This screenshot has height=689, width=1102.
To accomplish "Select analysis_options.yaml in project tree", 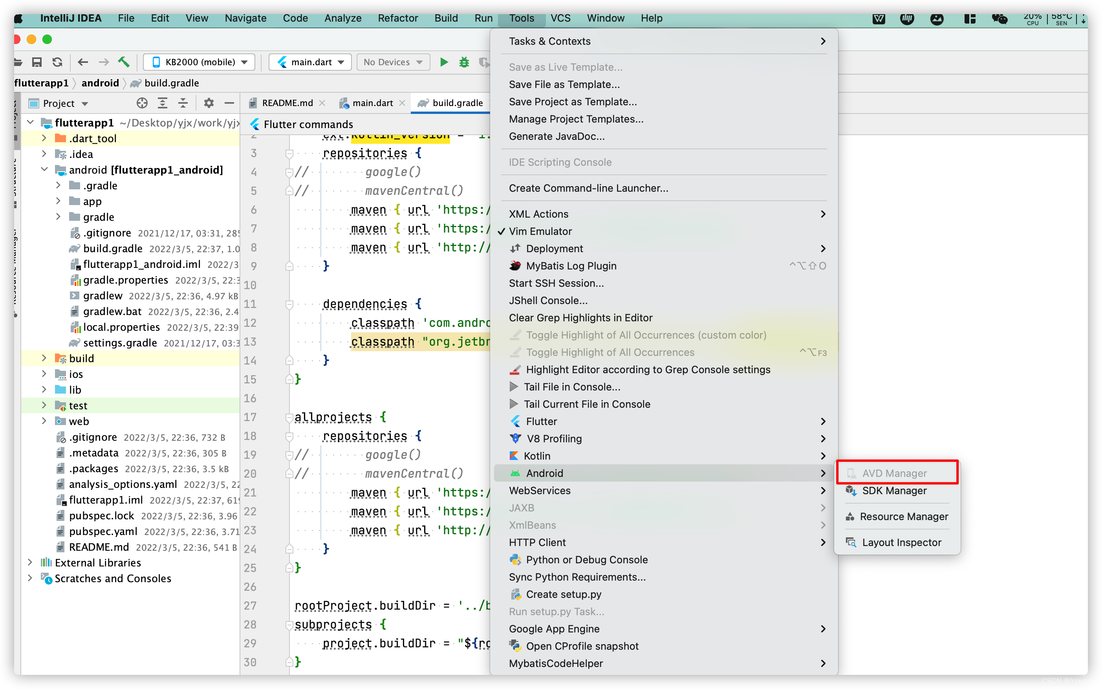I will [x=123, y=484].
